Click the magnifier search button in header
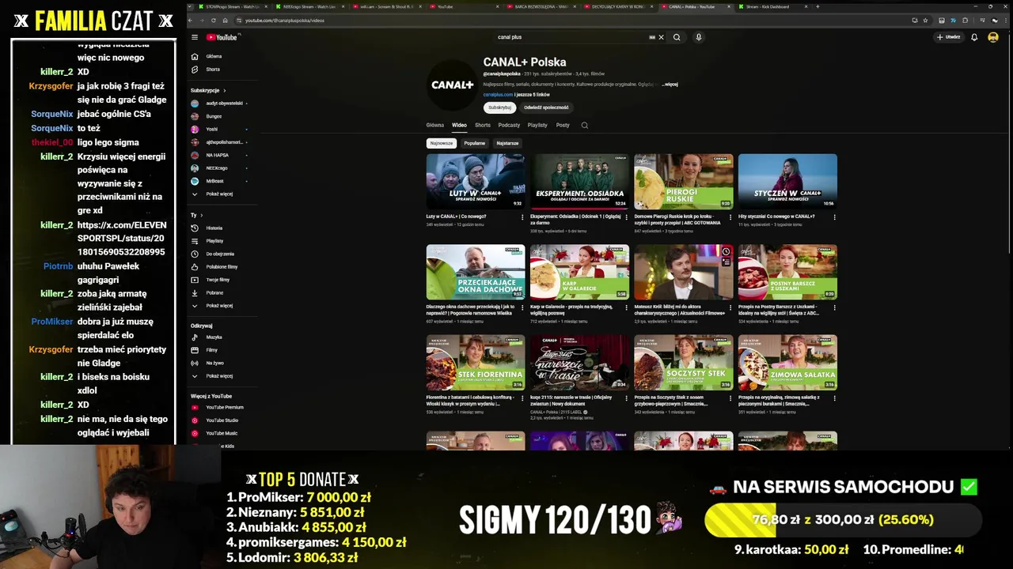 (677, 37)
